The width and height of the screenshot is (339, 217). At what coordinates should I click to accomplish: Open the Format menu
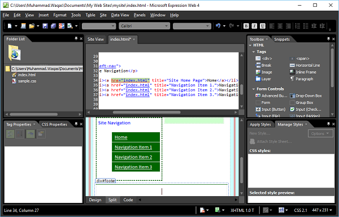click(x=60, y=15)
